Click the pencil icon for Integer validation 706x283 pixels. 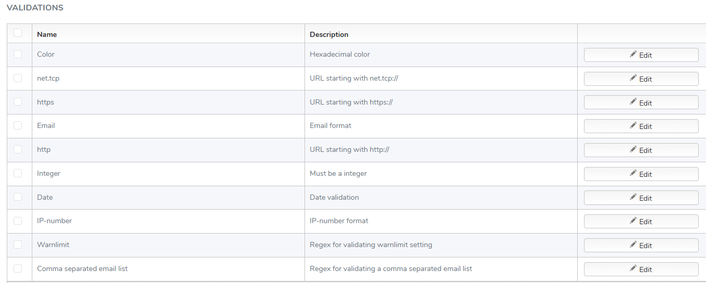(633, 173)
